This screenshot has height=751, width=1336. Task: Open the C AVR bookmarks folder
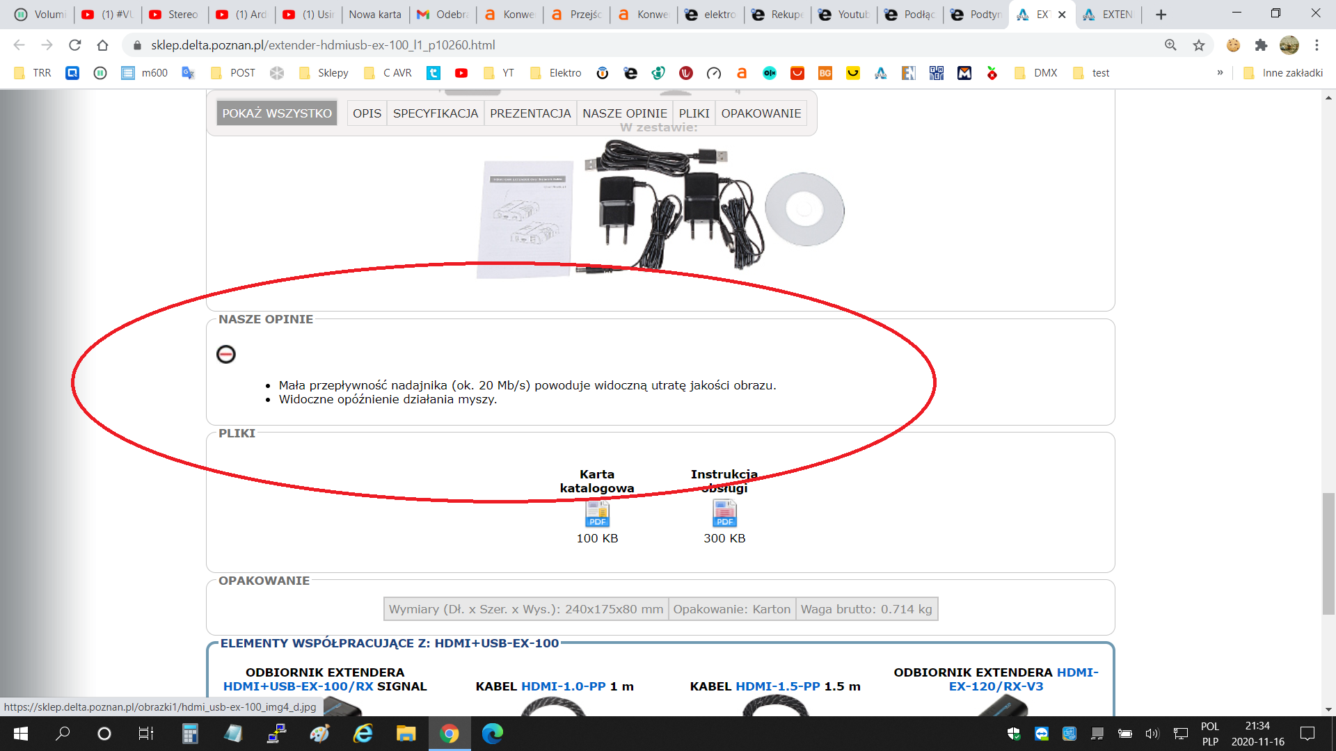pos(388,73)
